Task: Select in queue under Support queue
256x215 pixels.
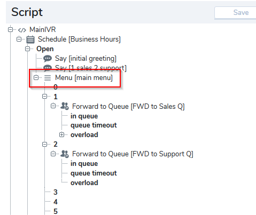Action: 84,164
